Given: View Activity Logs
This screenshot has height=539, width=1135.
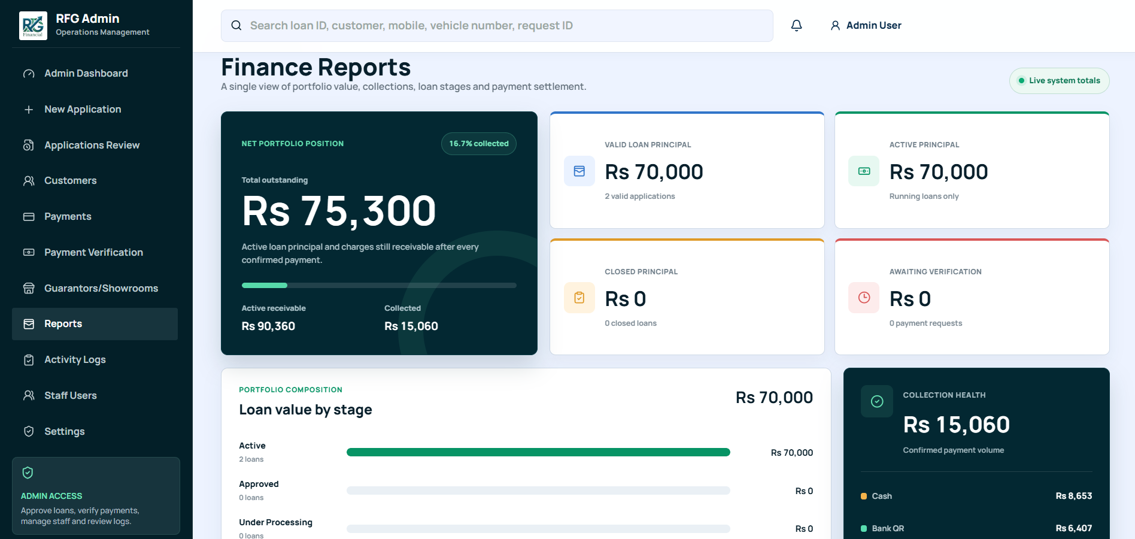Looking at the screenshot, I should (x=95, y=360).
